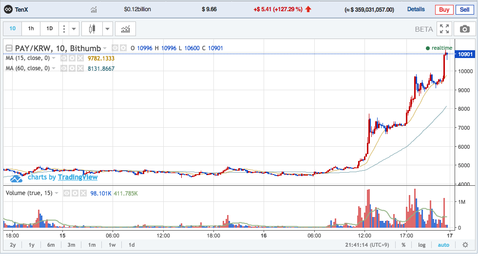Select the 1h interval

[x=31, y=29]
